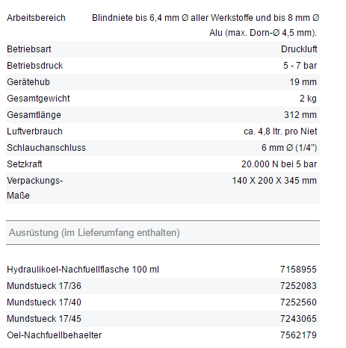The image size is (346, 348).
Task: Open the Oel-Nachfuellbehaelter item
Action: 54,335
